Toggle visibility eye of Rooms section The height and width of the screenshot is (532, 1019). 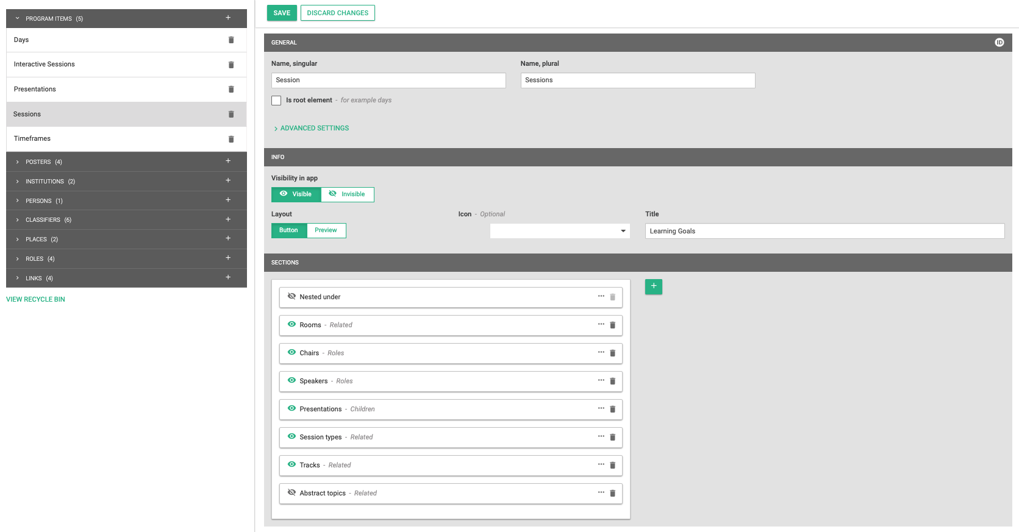pyautogui.click(x=291, y=324)
